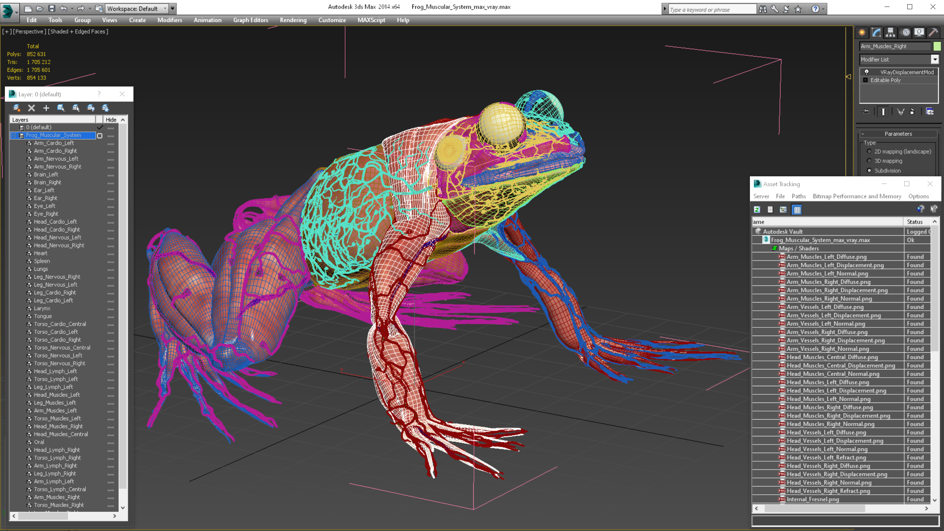Image resolution: width=944 pixels, height=531 pixels.
Task: Open the Create command panel tab
Action: [862, 33]
